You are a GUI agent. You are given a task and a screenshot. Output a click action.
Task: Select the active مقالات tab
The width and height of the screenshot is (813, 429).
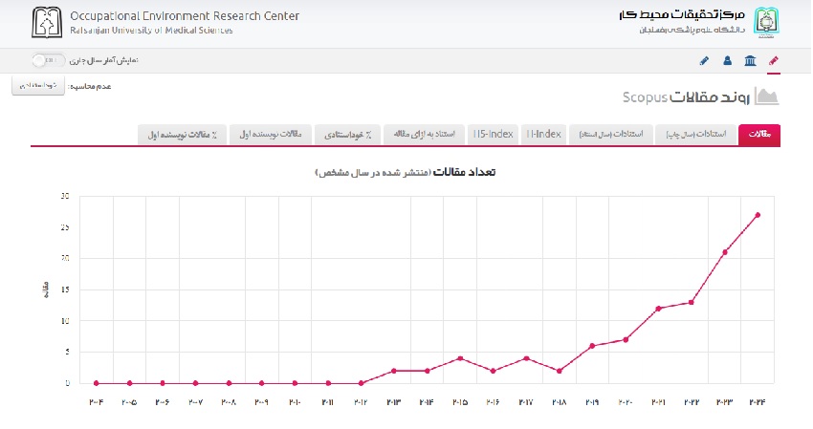(759, 134)
